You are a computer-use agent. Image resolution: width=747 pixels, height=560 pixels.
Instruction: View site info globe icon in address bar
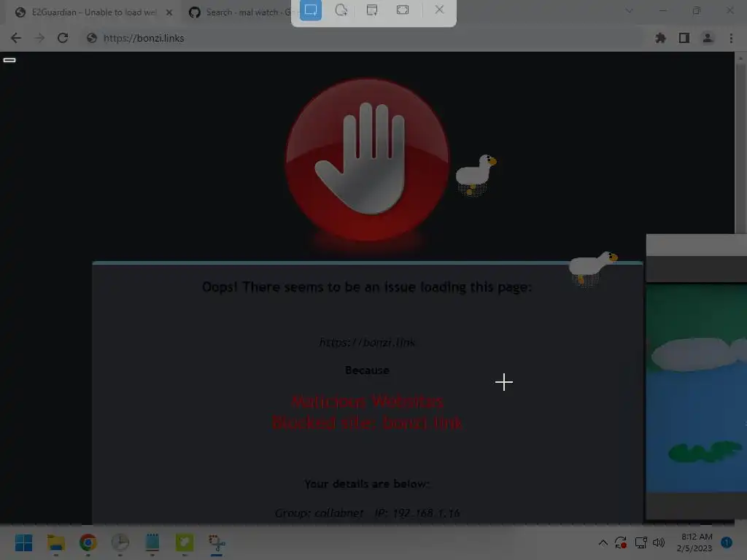(92, 38)
